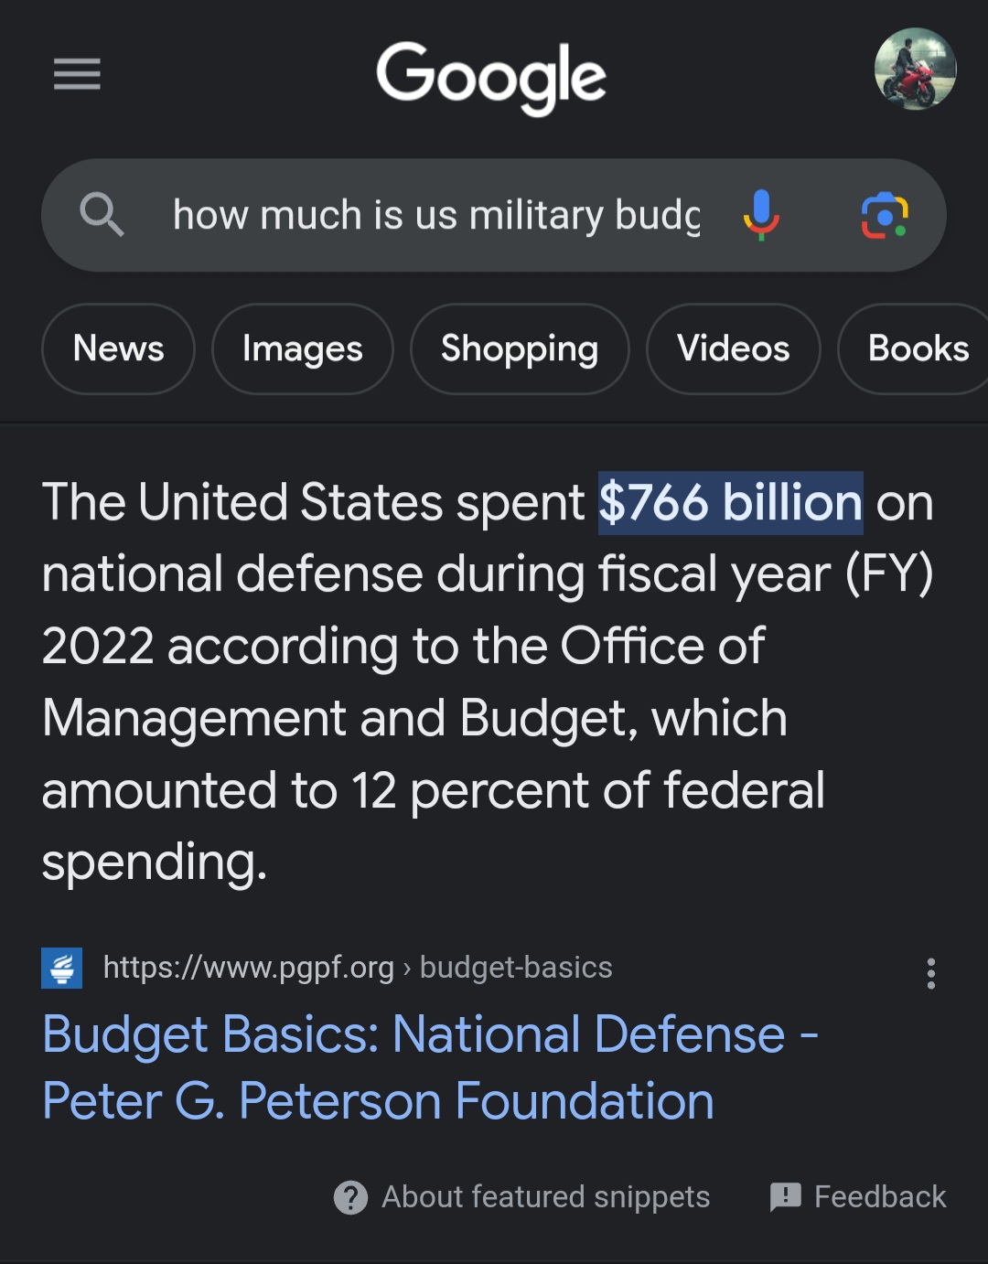This screenshot has width=988, height=1264.
Task: Switch to the Images tab
Action: click(302, 348)
